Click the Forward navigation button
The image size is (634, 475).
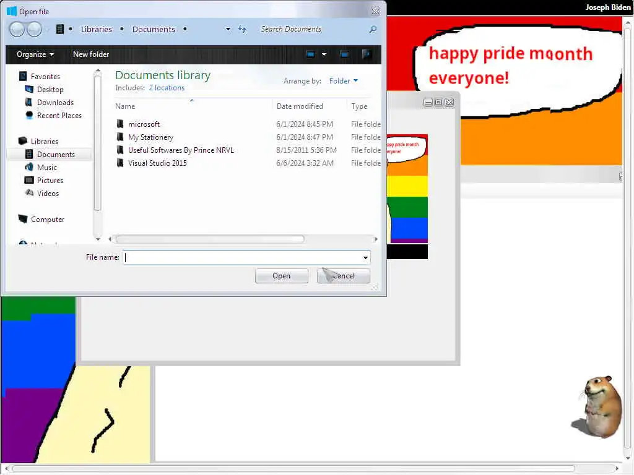point(34,29)
